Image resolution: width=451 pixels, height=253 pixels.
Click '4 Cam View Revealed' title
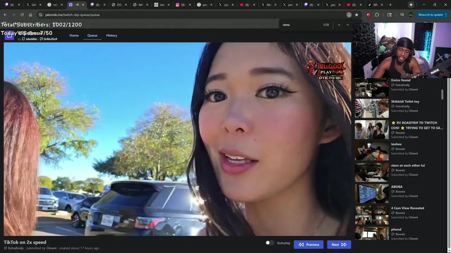click(x=408, y=208)
